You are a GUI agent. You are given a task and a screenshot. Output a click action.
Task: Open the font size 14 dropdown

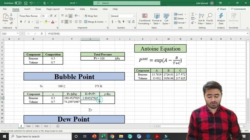pos(48,16)
